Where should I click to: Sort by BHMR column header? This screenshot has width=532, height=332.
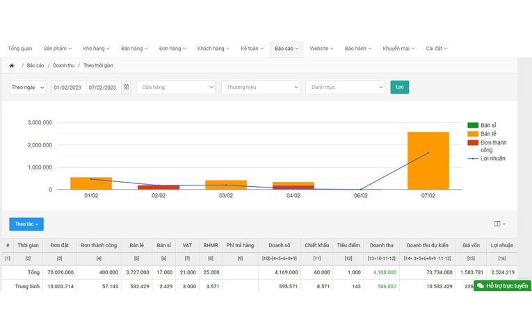[211, 245]
